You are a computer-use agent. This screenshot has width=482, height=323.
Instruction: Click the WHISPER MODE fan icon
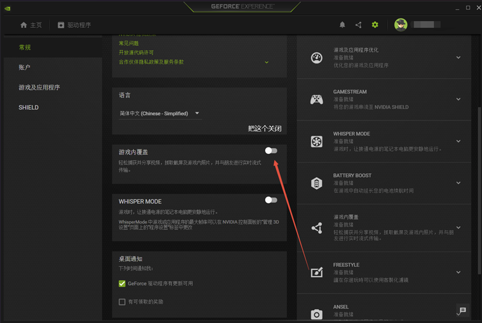pyautogui.click(x=317, y=142)
